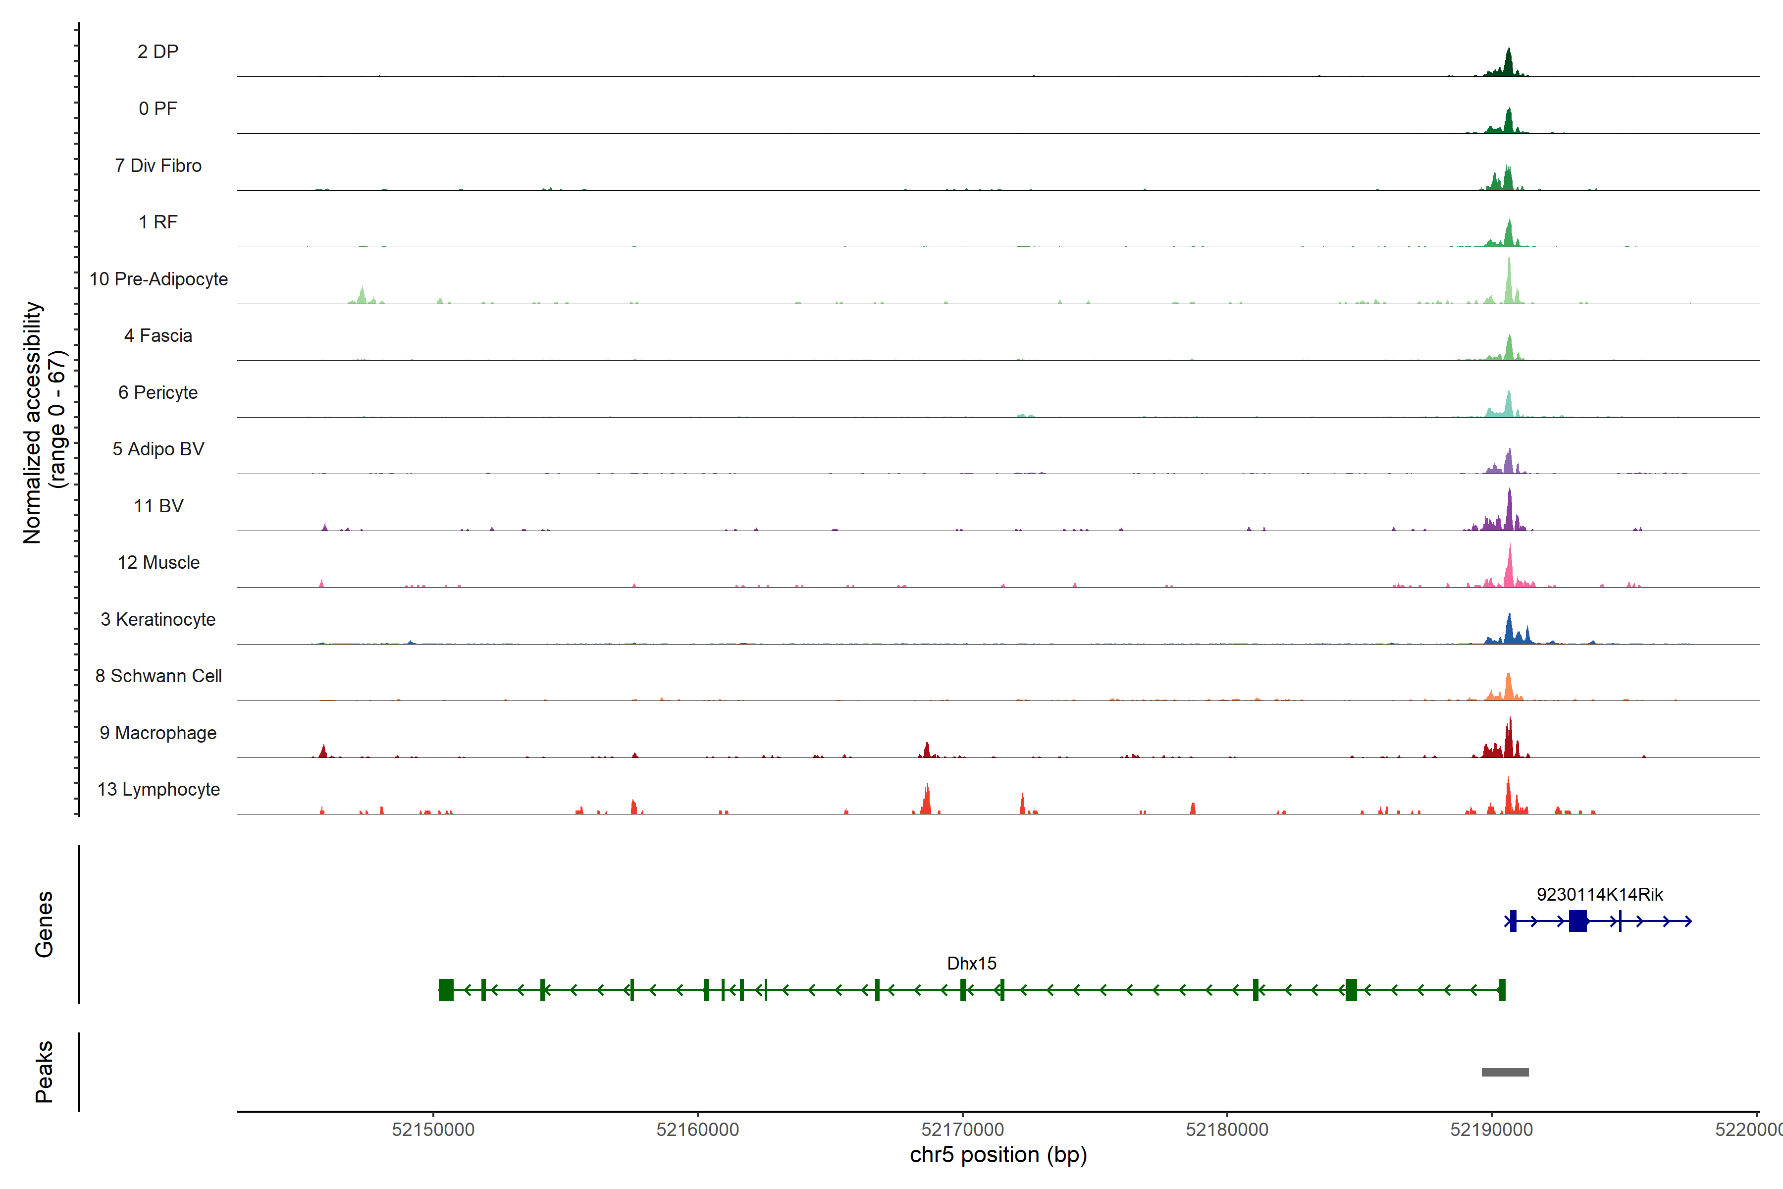The height and width of the screenshot is (1189, 1783).
Task: Click the 12 Muscle track label
Action: coord(158,563)
